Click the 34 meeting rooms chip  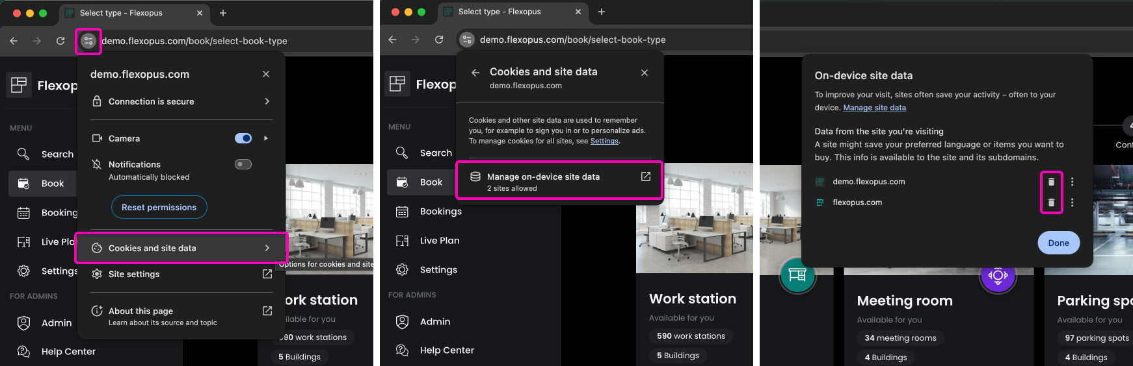point(900,338)
